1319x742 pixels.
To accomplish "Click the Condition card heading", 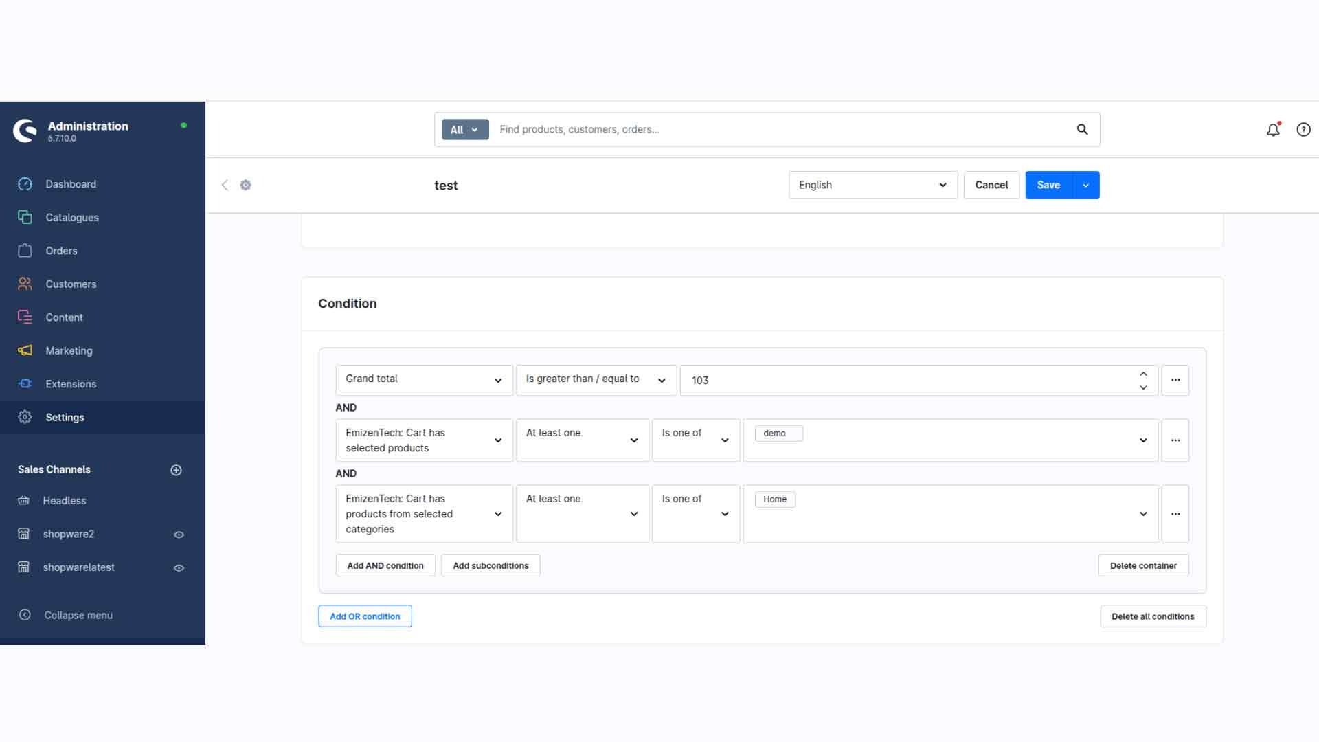I will pos(347,304).
